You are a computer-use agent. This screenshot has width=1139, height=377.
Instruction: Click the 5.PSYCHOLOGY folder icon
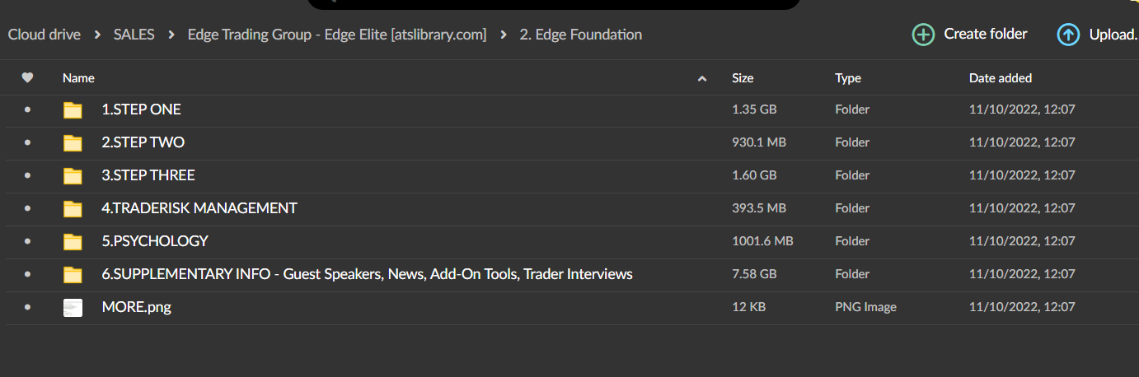click(73, 242)
